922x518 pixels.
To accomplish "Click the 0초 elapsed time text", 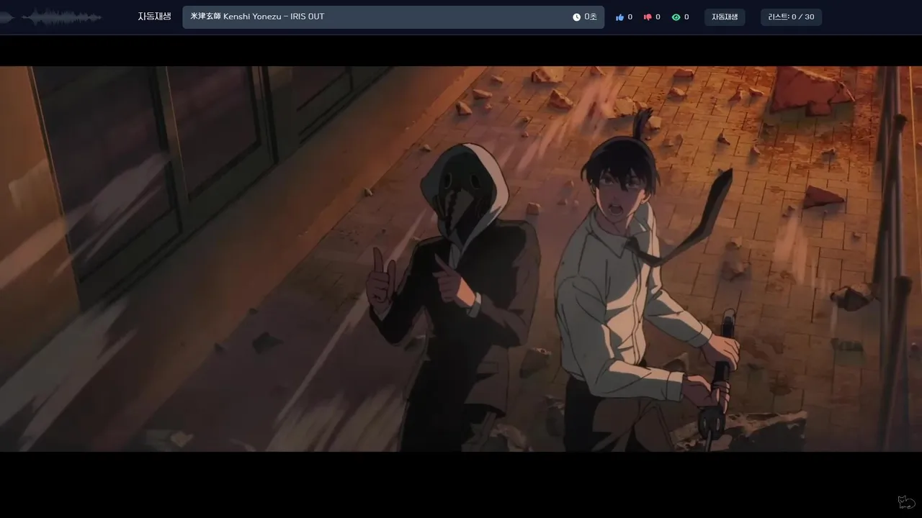I will 591,17.
